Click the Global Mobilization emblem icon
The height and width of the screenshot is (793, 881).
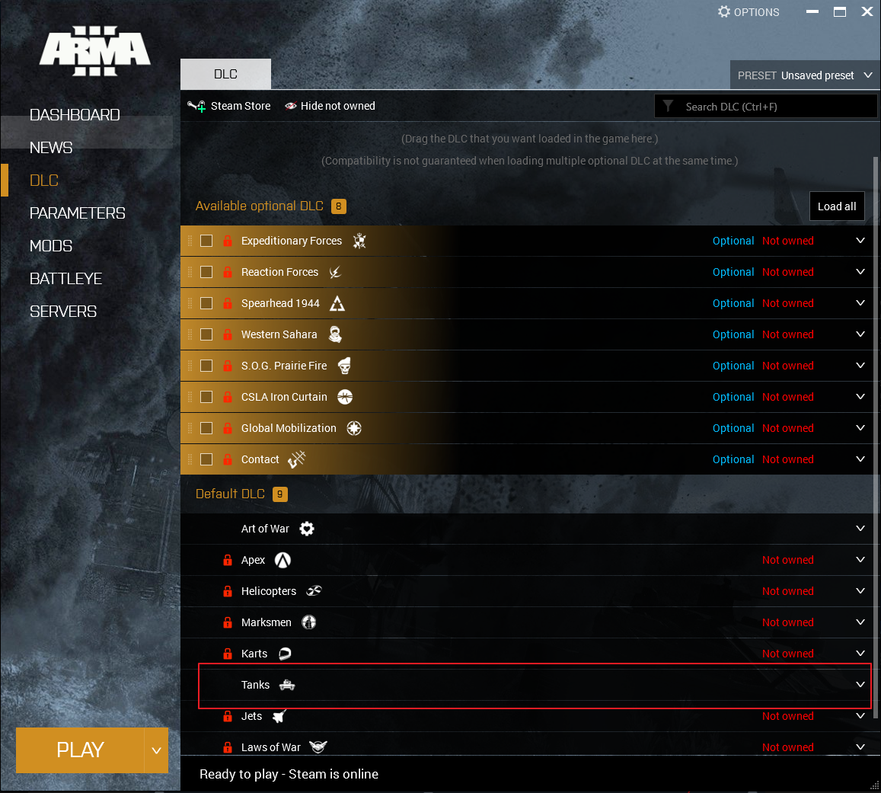click(x=354, y=428)
